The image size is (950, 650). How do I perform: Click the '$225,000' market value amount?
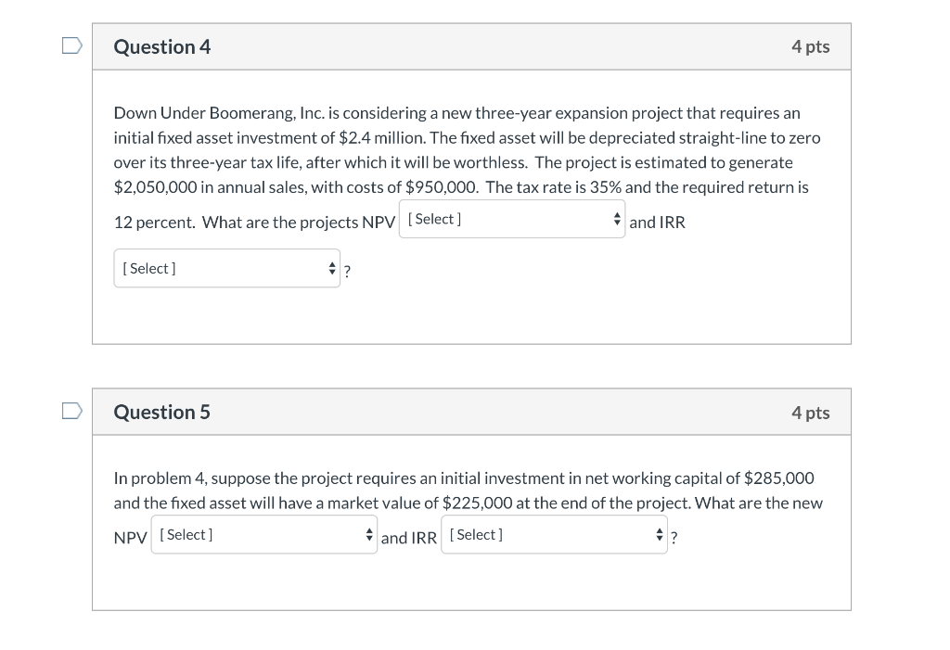pos(480,503)
